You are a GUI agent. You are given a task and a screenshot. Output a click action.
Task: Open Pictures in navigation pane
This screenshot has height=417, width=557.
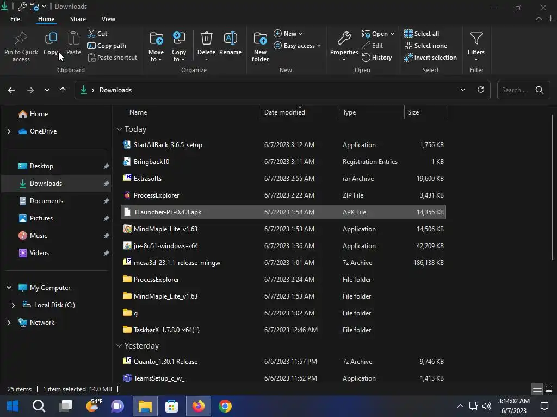click(41, 218)
